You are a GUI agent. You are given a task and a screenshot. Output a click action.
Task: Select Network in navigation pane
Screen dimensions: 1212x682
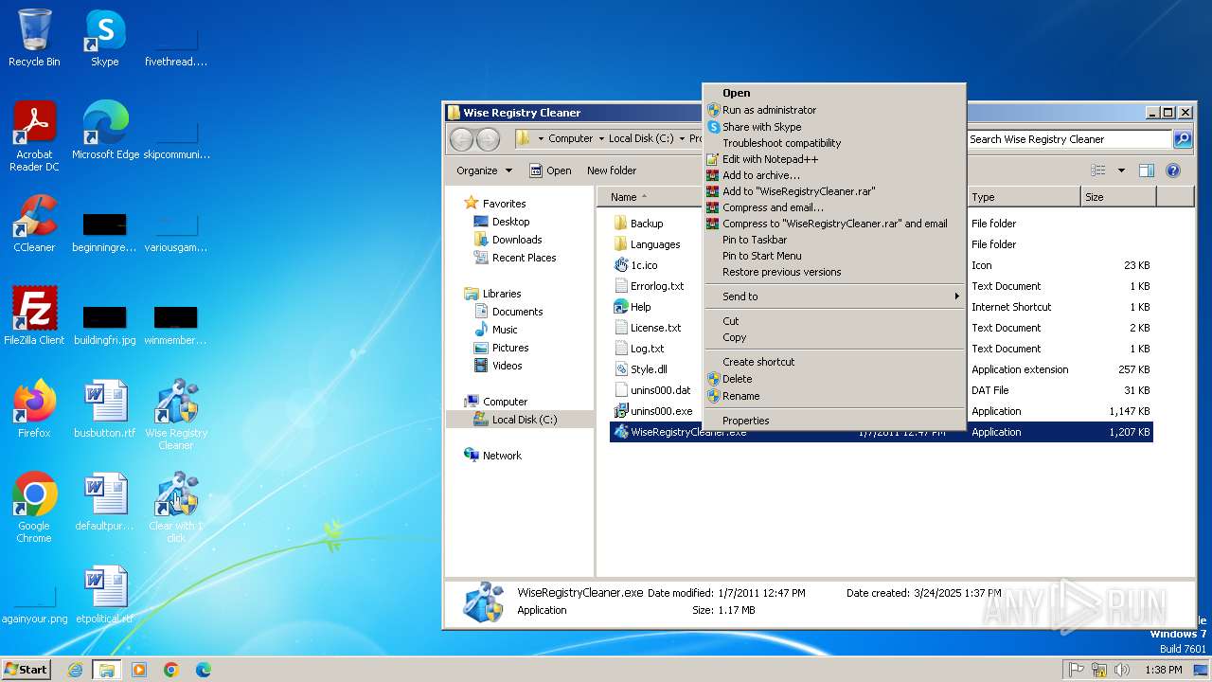(x=493, y=456)
